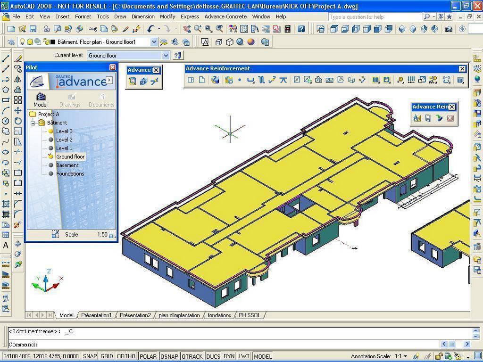Image resolution: width=483 pixels, height=362 pixels.
Task: Open the Current level dropdown
Action: (166, 56)
